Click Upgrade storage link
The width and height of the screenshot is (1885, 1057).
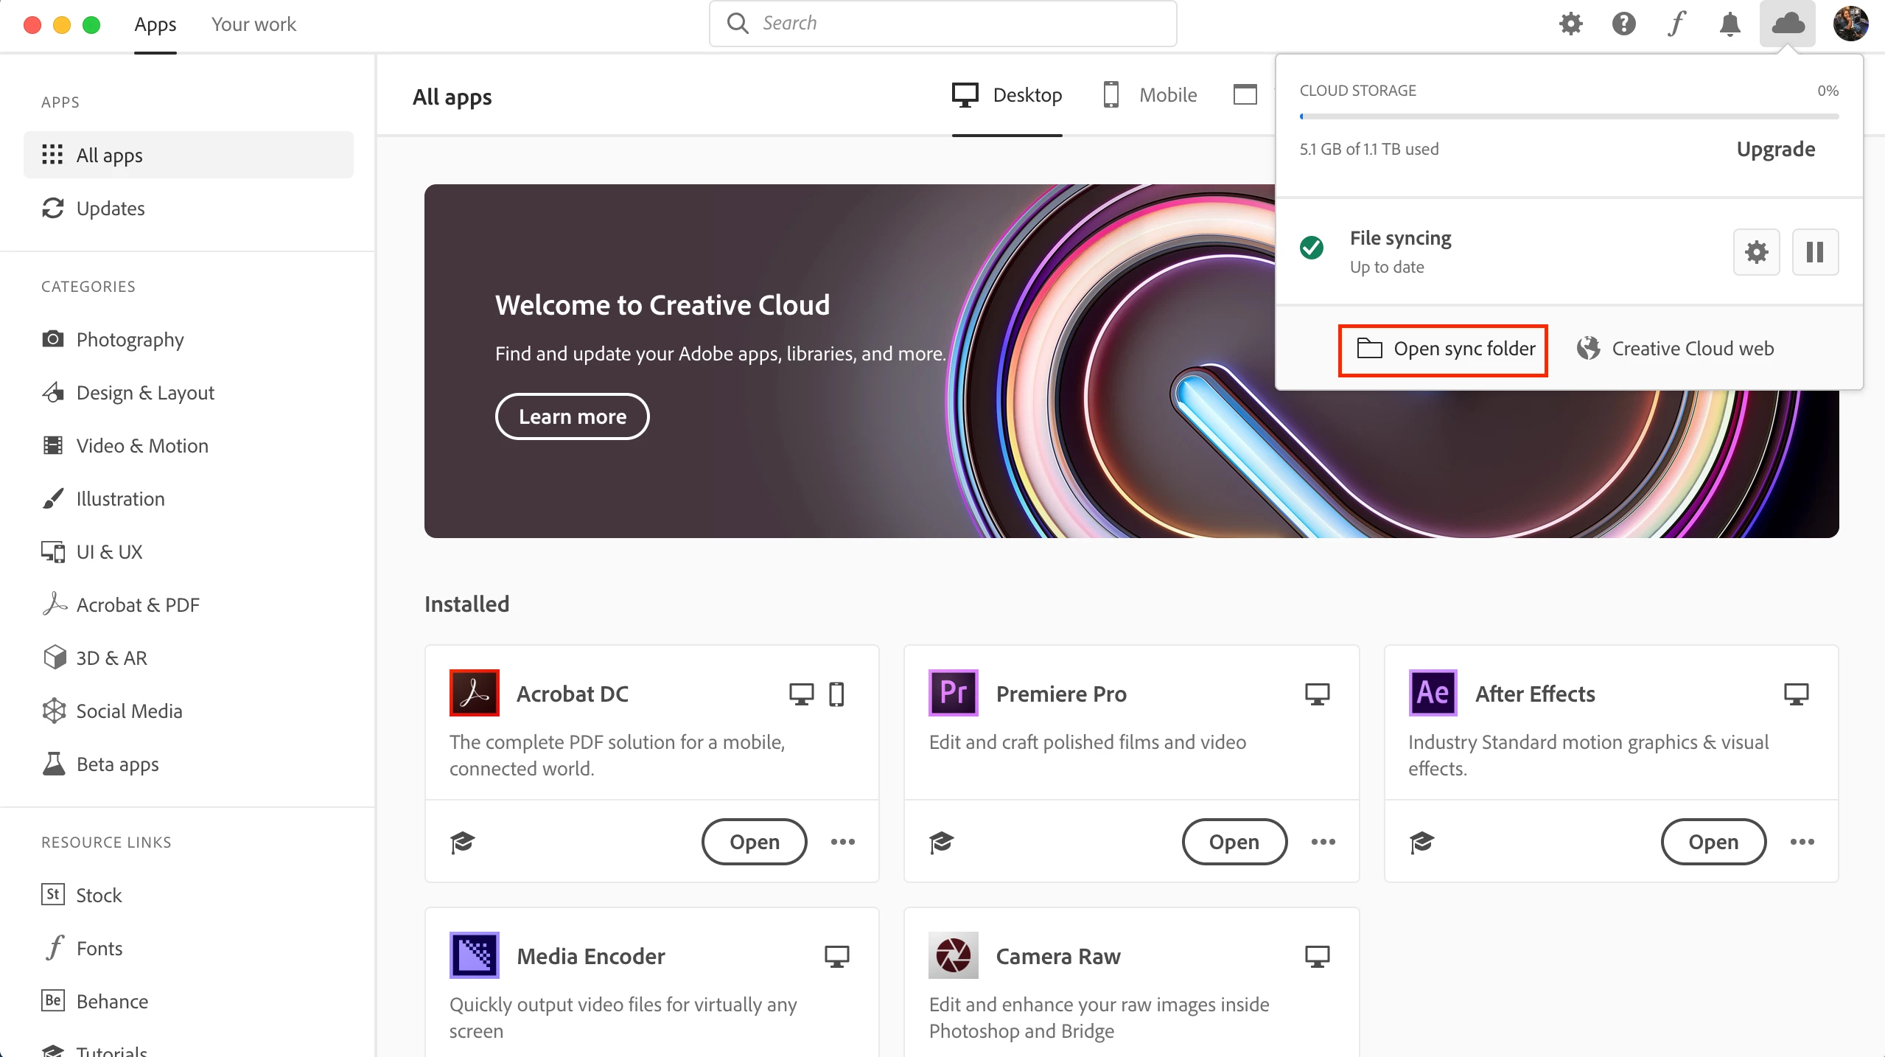point(1775,149)
